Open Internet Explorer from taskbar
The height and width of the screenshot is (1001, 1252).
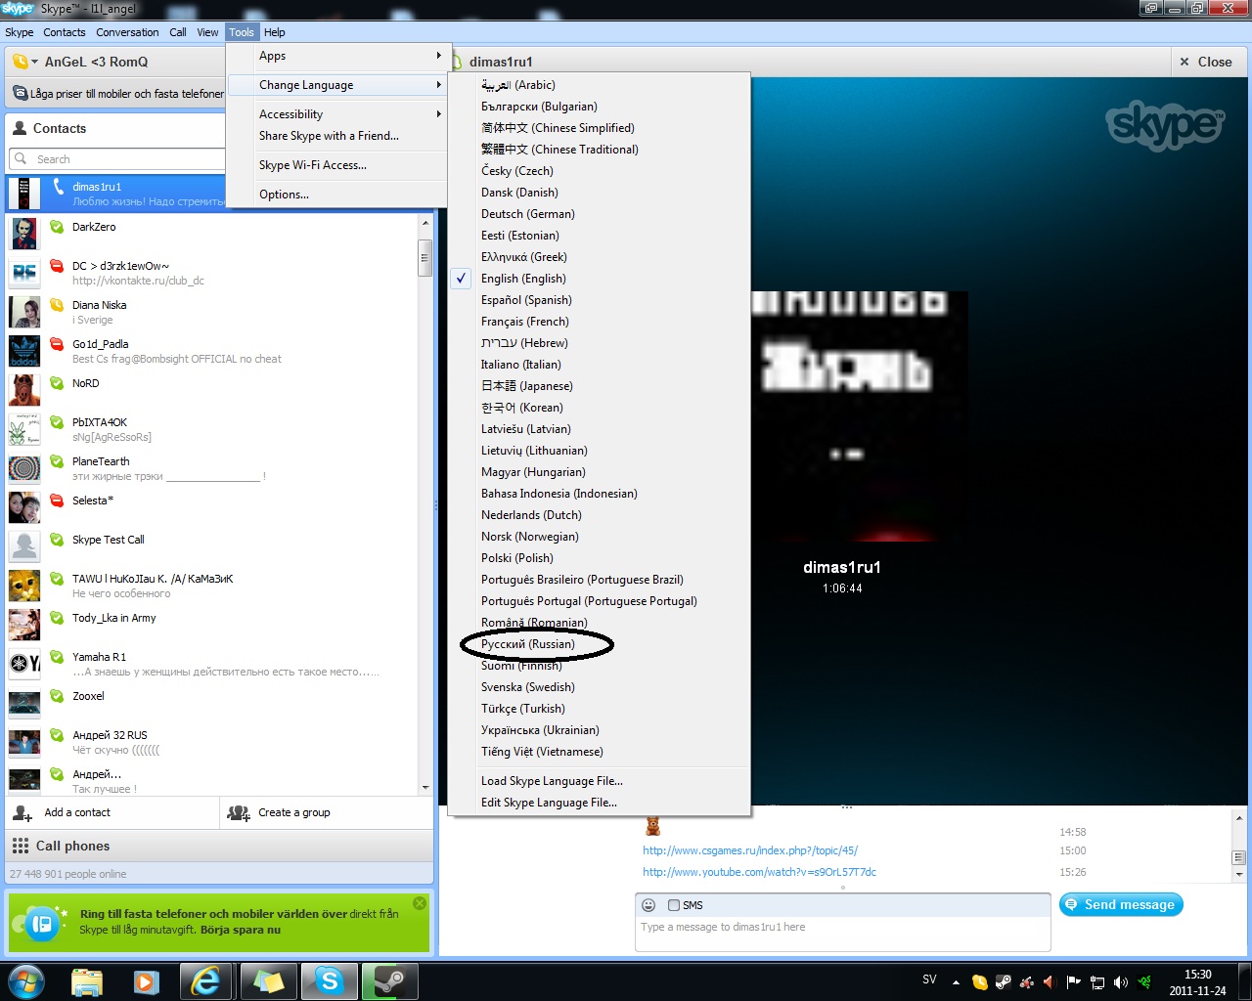[205, 980]
